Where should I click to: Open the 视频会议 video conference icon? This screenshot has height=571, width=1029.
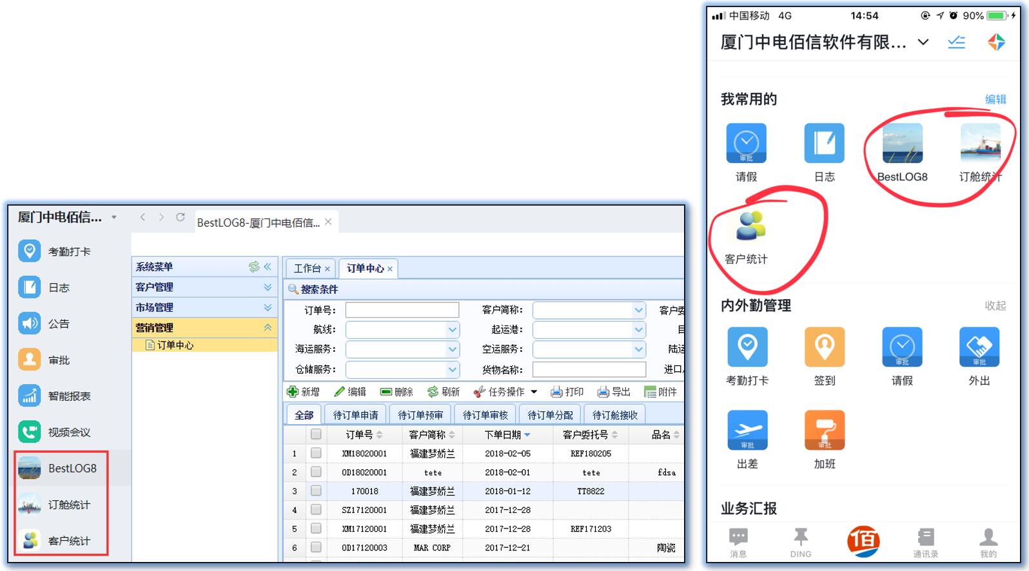coord(29,432)
